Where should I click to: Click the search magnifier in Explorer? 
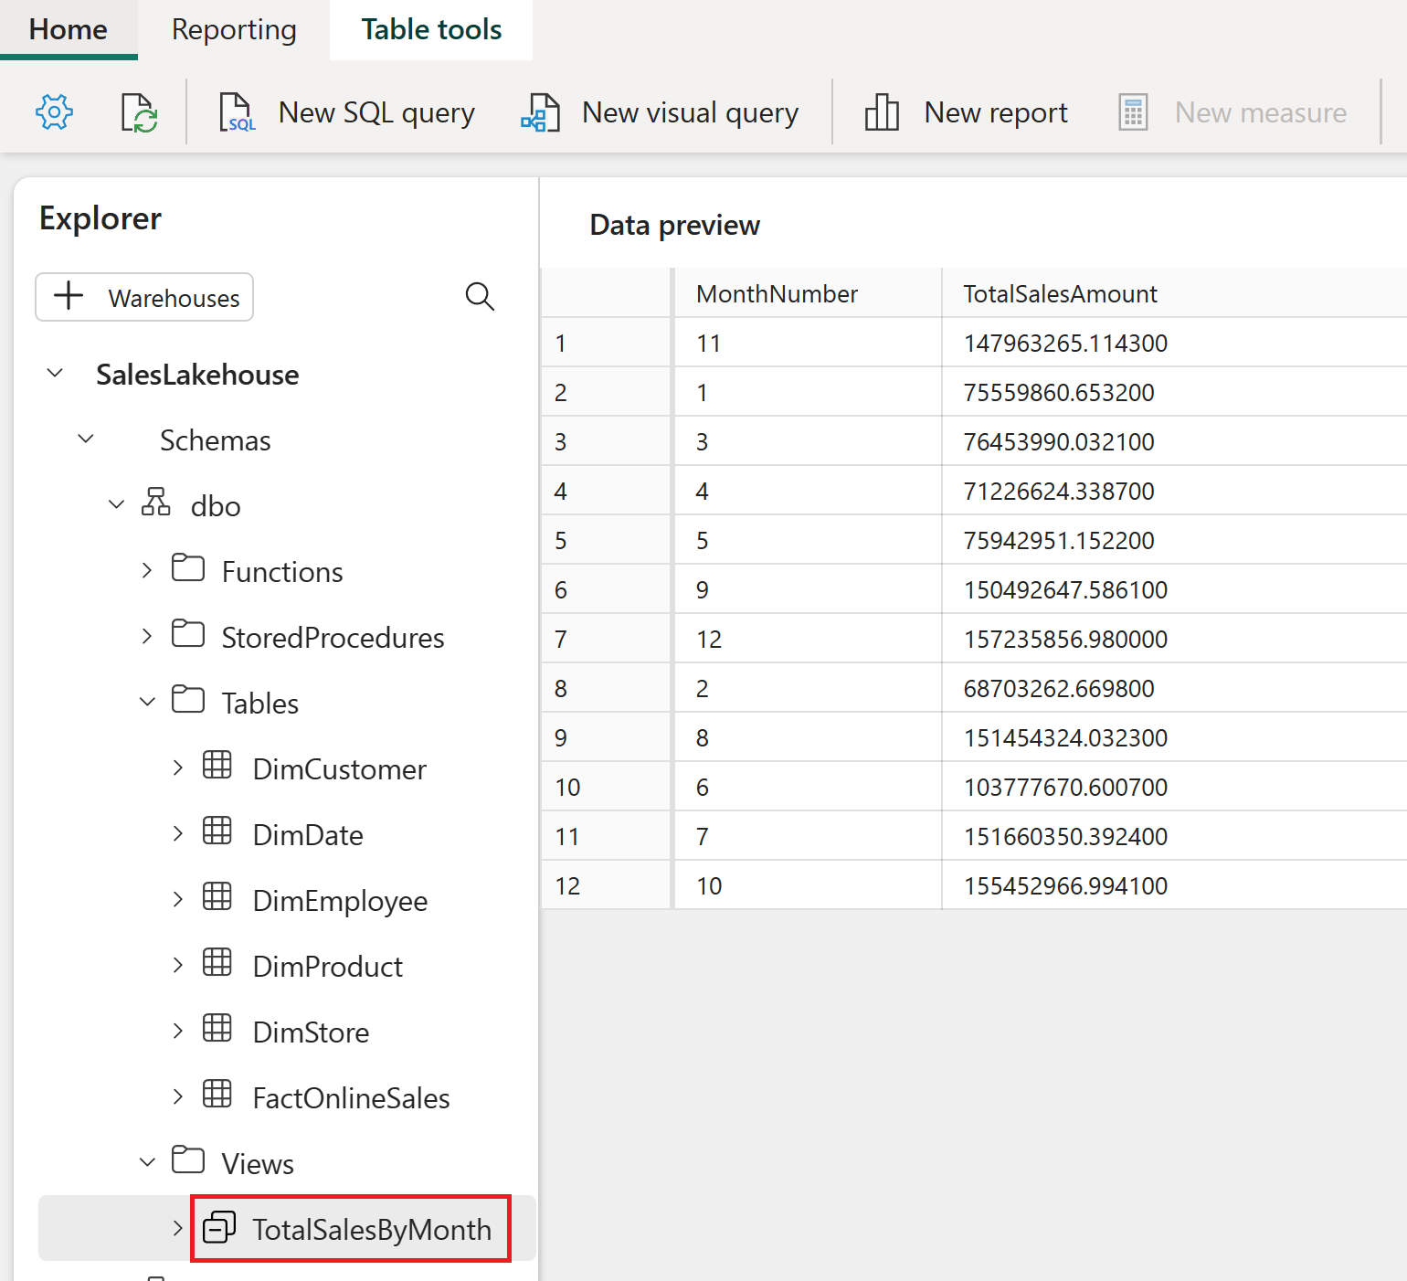[480, 296]
